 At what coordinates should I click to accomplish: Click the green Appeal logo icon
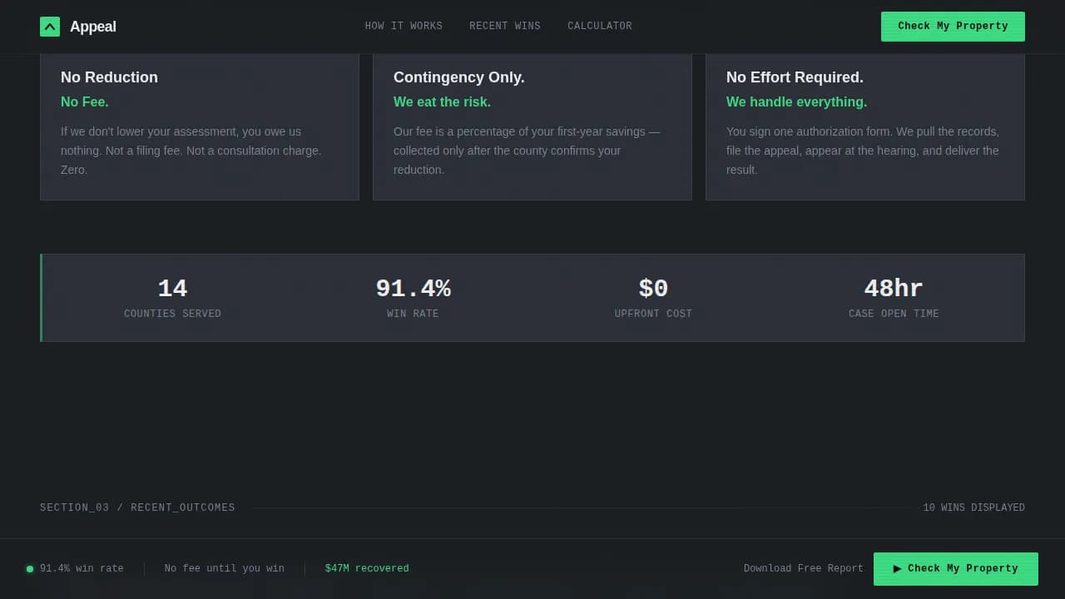click(x=50, y=27)
